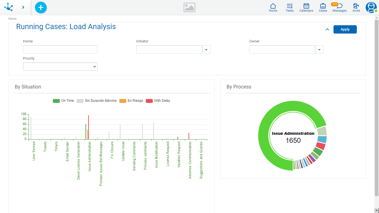This screenshot has width=379, height=213.
Task: Open the Cases briefcase icon
Action: point(323,7)
